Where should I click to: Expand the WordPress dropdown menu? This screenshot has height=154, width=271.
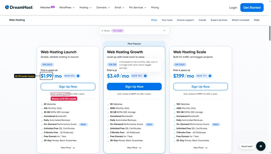tap(67, 7)
